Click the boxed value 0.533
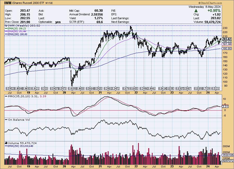The image size is (234, 169). 44,89
